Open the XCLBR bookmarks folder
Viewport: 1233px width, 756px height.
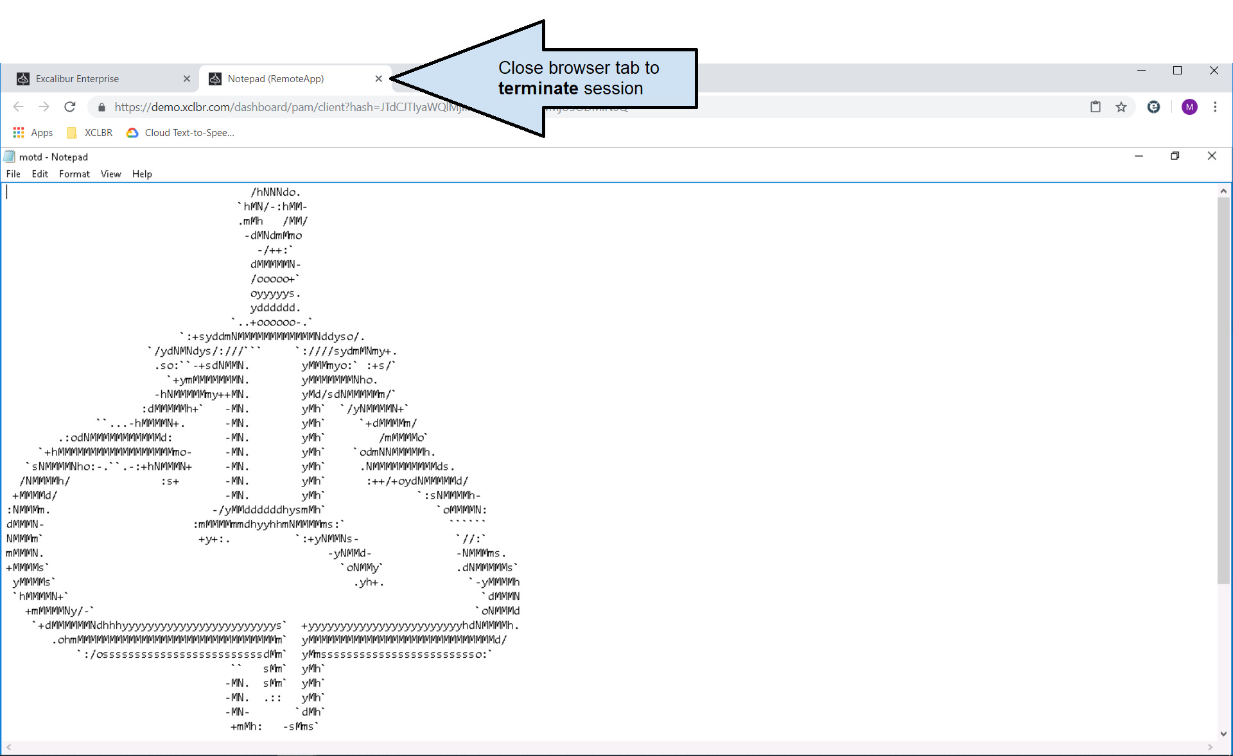click(90, 133)
